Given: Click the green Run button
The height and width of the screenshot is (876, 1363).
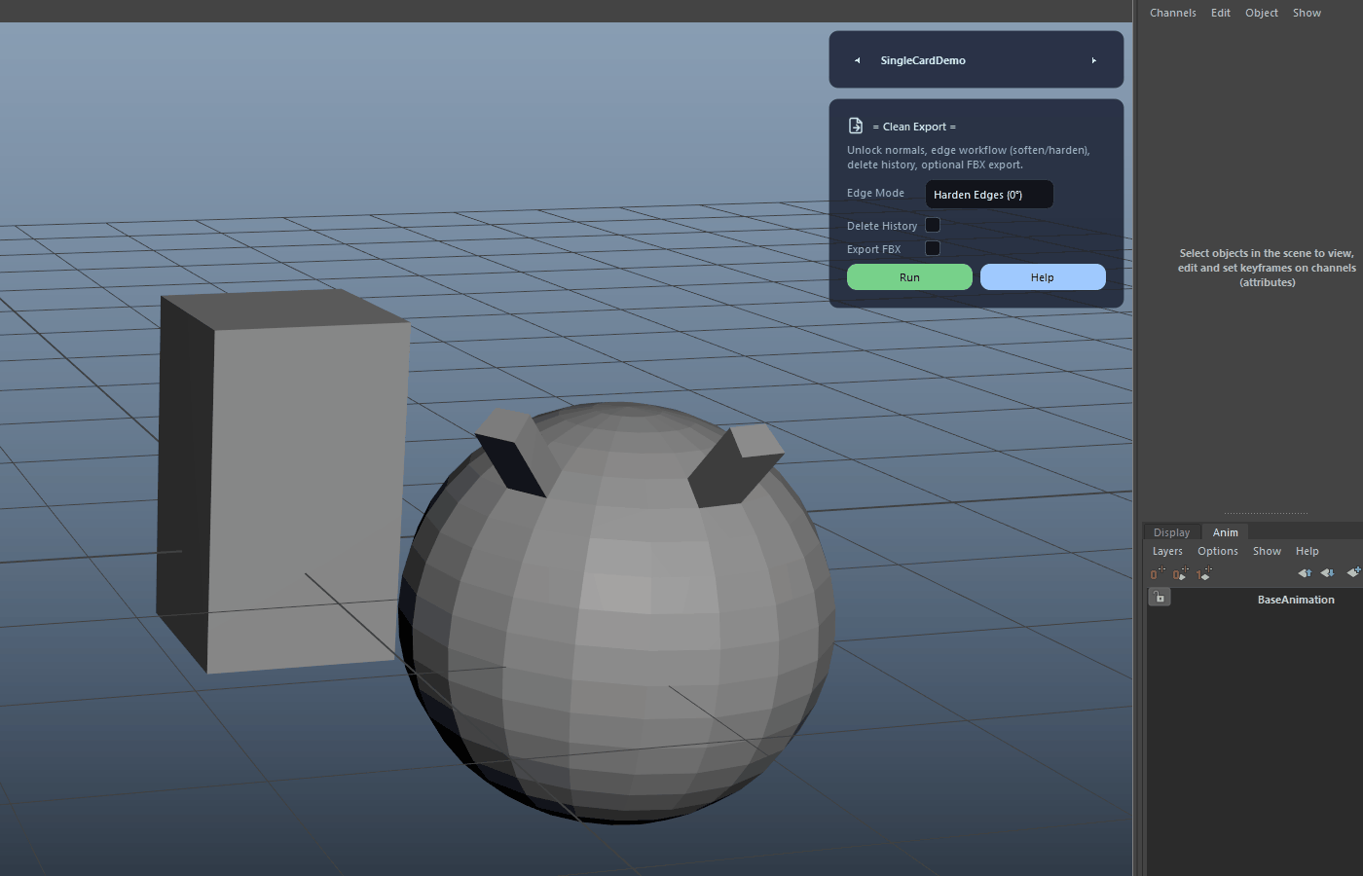Looking at the screenshot, I should tap(909, 277).
